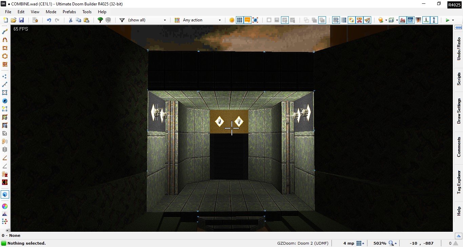
Task: Collapse side panel with double-arrow button
Action: click(459, 28)
